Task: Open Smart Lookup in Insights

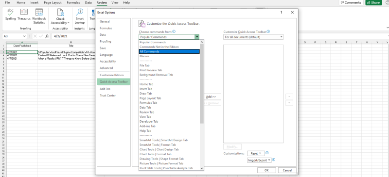Action: pos(80,16)
